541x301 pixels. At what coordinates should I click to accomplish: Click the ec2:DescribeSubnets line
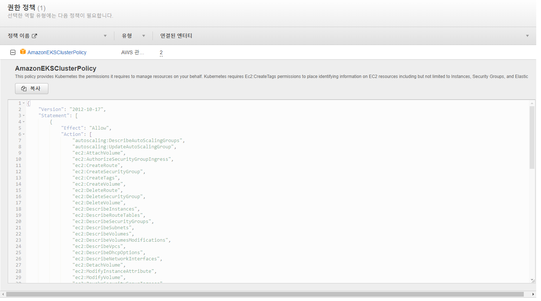pos(103,228)
